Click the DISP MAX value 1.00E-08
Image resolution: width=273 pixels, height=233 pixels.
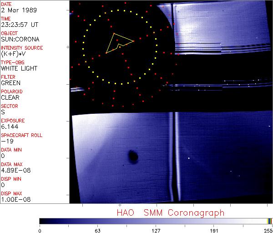point(14,200)
